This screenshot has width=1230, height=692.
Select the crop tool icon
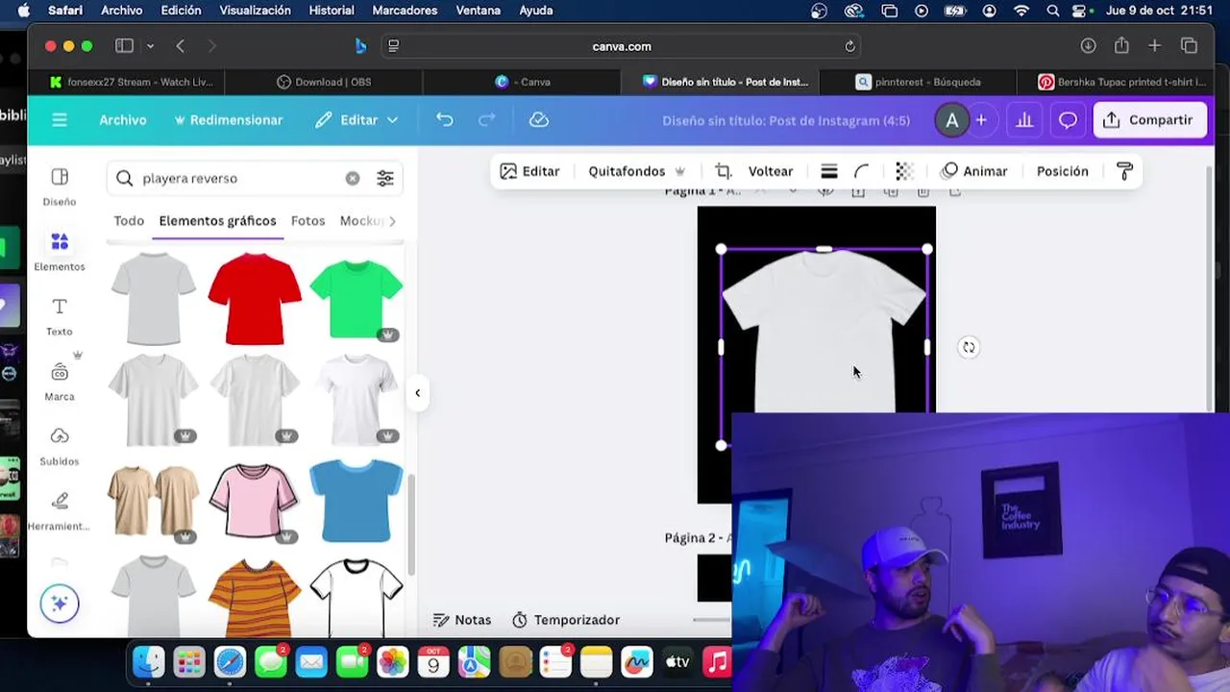pos(723,171)
